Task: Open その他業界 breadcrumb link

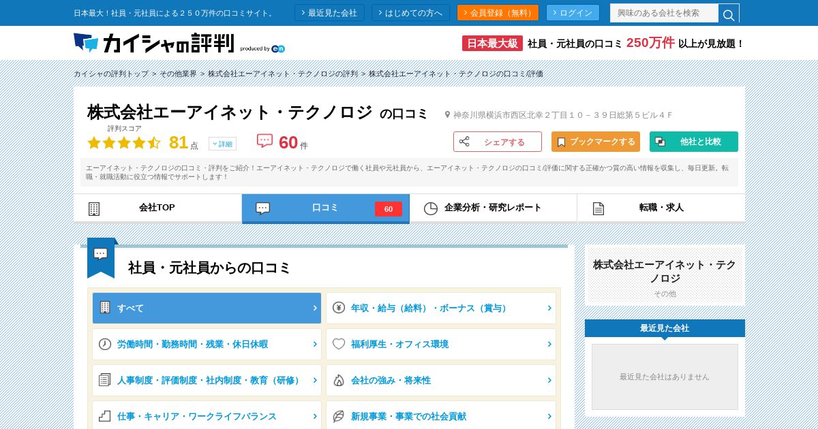Action: click(179, 74)
